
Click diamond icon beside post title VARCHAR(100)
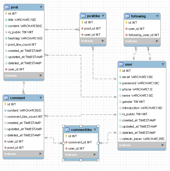6,20
